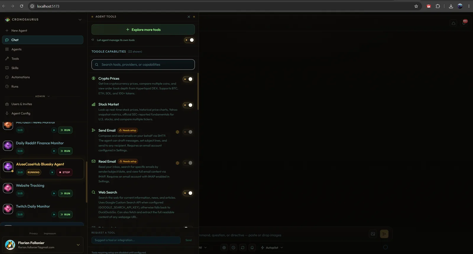The image size is (473, 254).
Task: Click the Explore more tools button
Action: click(x=143, y=30)
